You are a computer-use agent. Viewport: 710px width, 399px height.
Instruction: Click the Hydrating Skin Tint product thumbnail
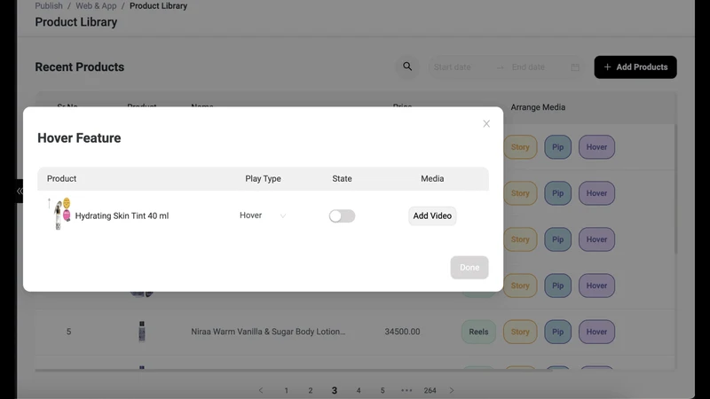pyautogui.click(x=59, y=214)
